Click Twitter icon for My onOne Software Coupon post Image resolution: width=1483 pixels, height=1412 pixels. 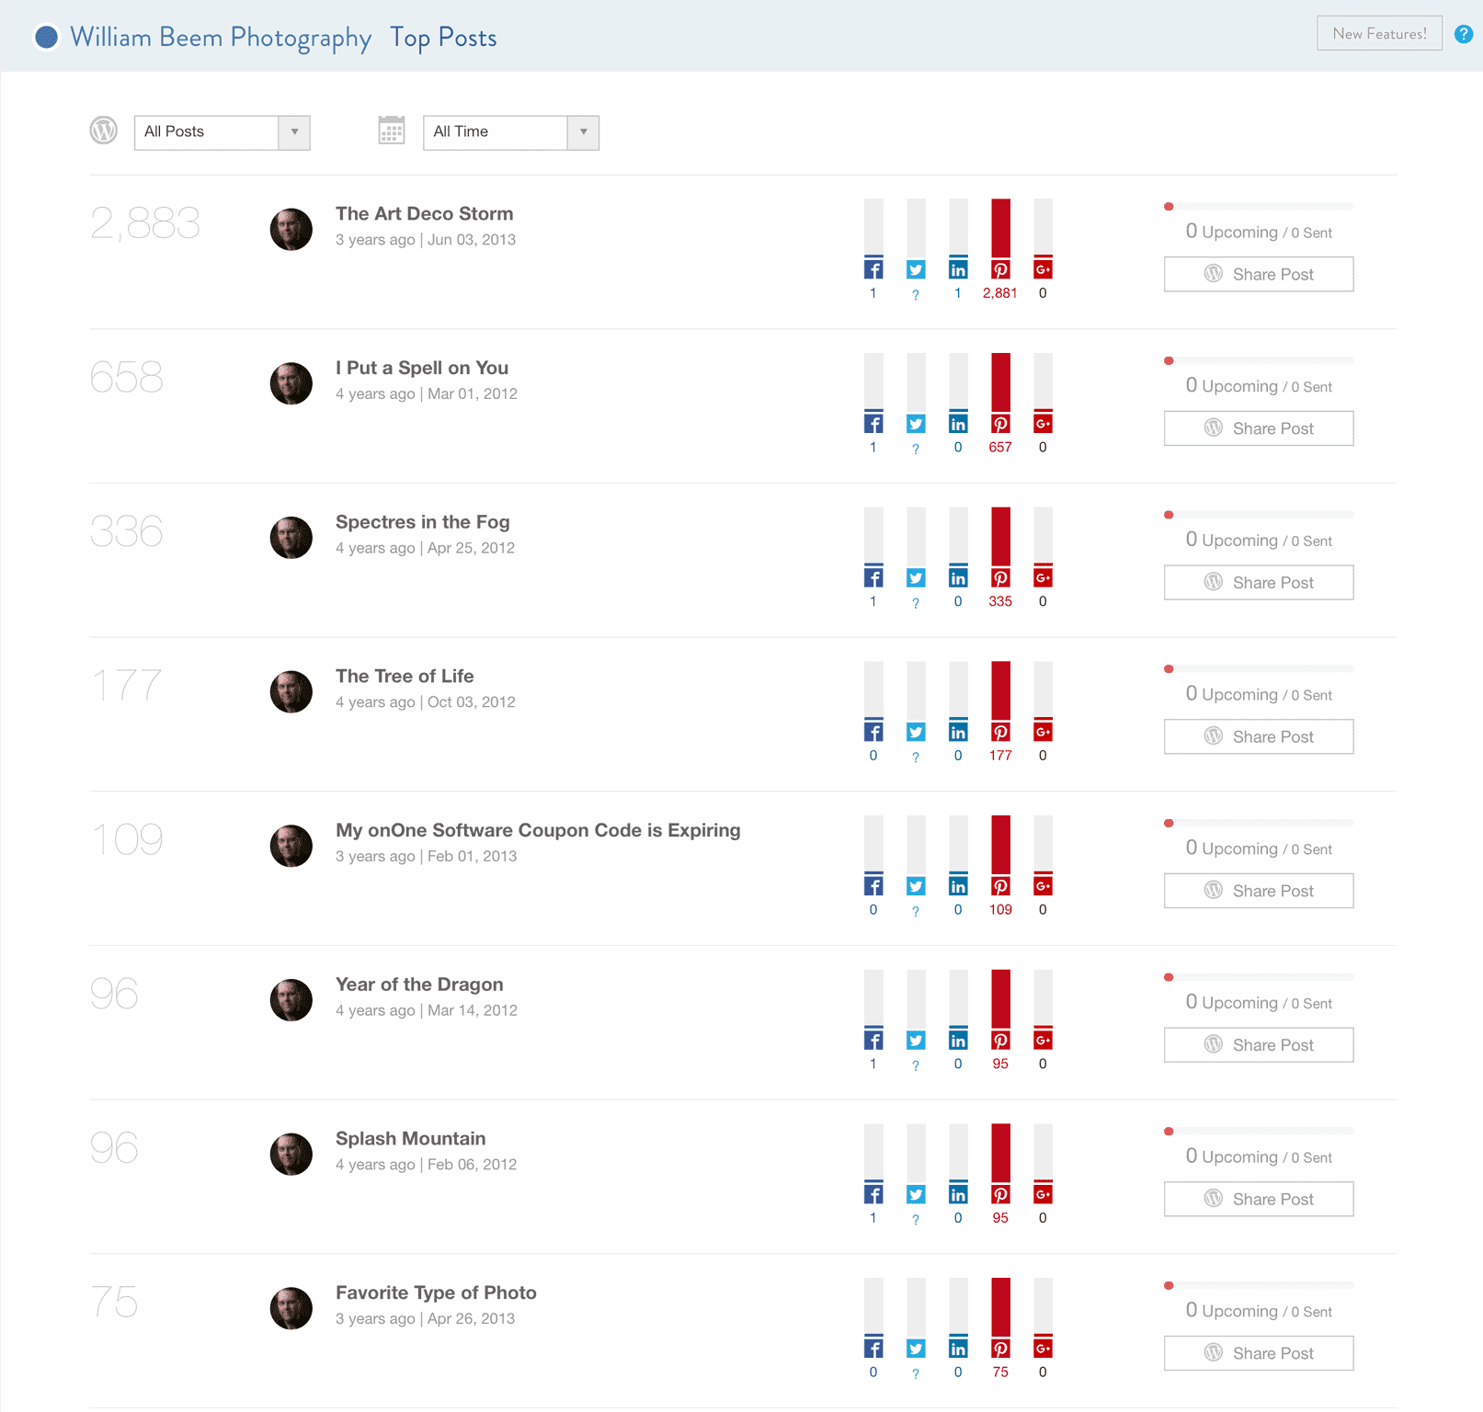(x=916, y=886)
